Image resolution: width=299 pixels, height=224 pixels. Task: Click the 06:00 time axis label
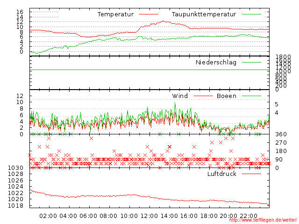[x=88, y=216]
